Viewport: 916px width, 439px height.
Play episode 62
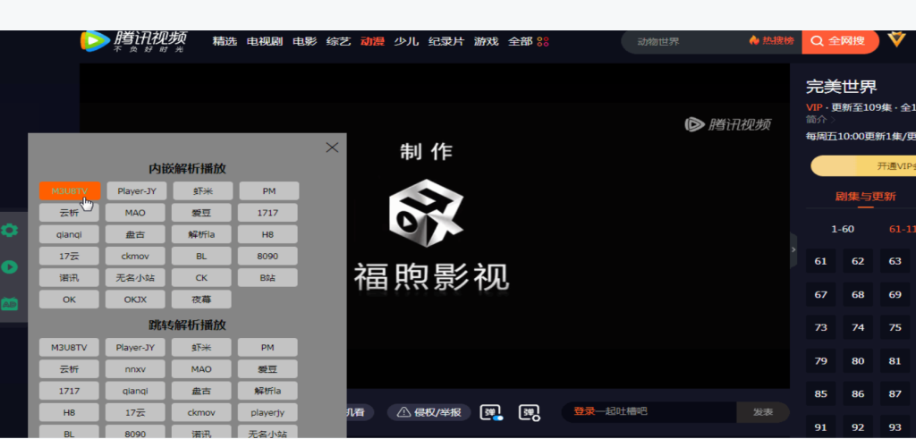858,261
